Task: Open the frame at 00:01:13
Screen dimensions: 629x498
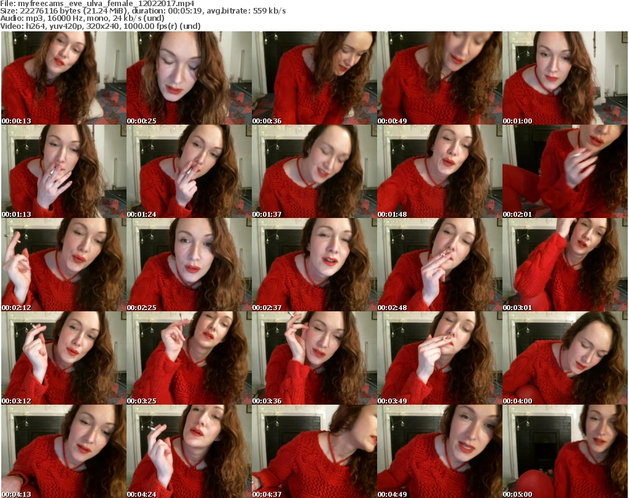Action: 63,171
